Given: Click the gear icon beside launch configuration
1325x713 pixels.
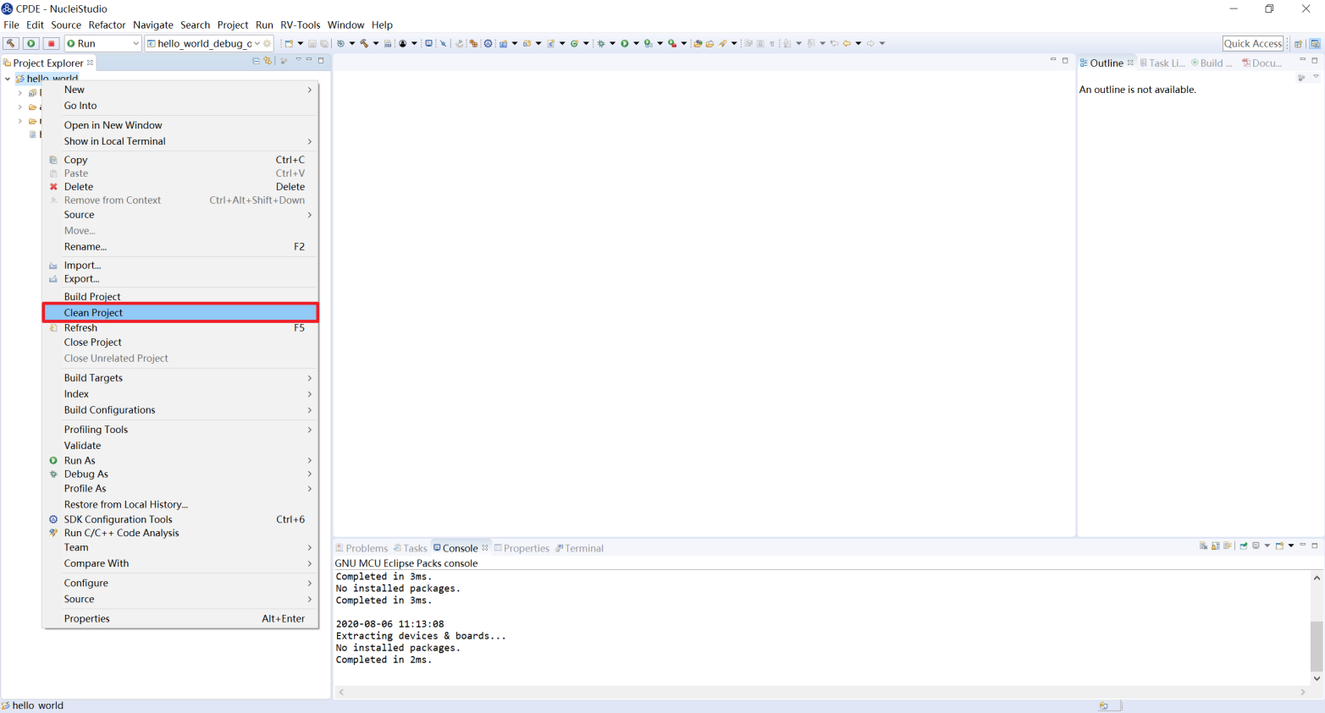Looking at the screenshot, I should tap(268, 43).
